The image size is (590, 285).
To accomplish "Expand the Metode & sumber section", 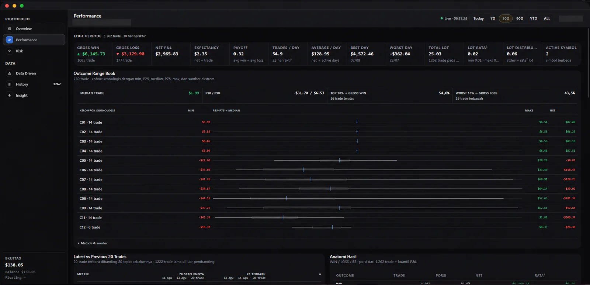I will (x=93, y=243).
